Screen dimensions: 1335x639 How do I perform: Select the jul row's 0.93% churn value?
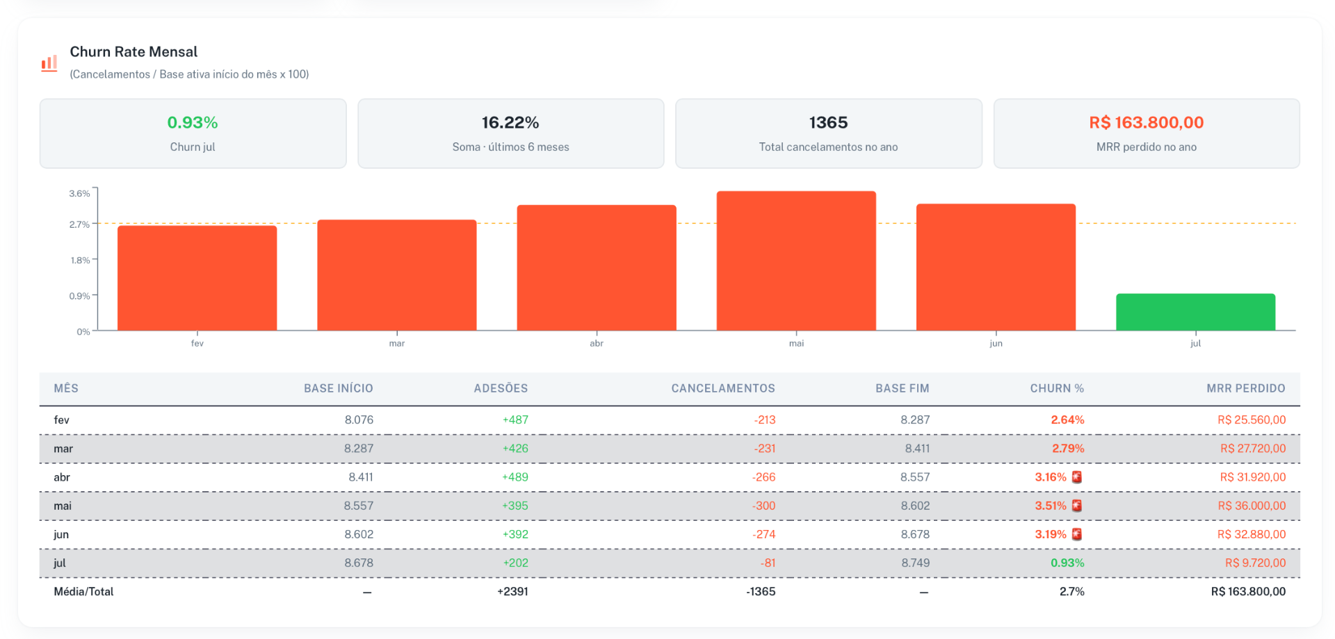[x=1067, y=563]
